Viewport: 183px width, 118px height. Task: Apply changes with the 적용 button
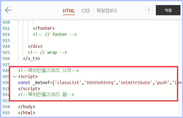pos(168,10)
